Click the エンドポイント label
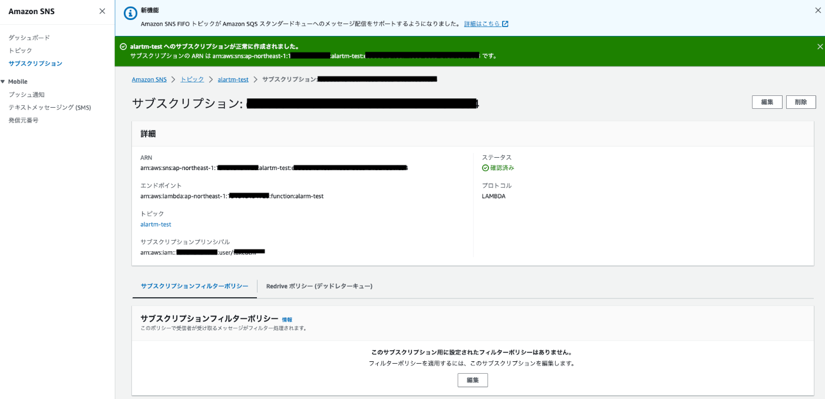 pyautogui.click(x=161, y=185)
